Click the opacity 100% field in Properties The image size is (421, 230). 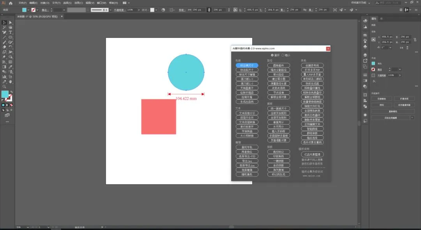392,75
